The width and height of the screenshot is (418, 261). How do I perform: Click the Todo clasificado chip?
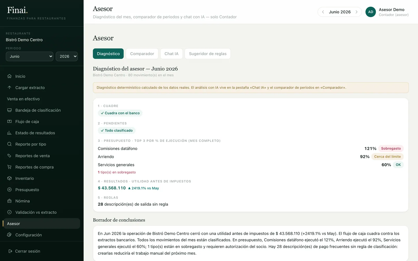tap(117, 130)
